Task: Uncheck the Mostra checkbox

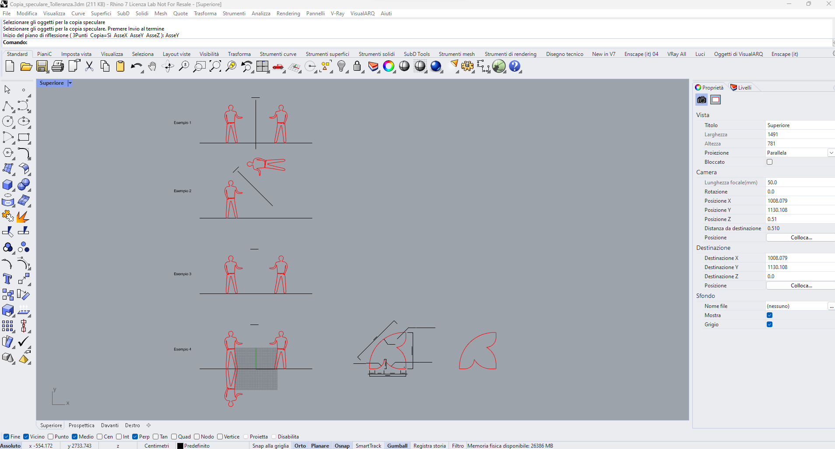Action: 770,315
